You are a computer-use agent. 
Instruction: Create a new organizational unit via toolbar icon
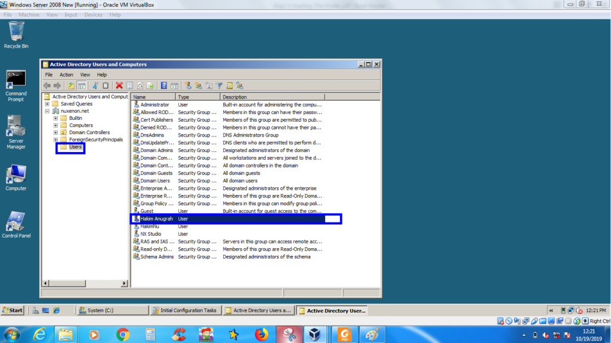(x=209, y=85)
